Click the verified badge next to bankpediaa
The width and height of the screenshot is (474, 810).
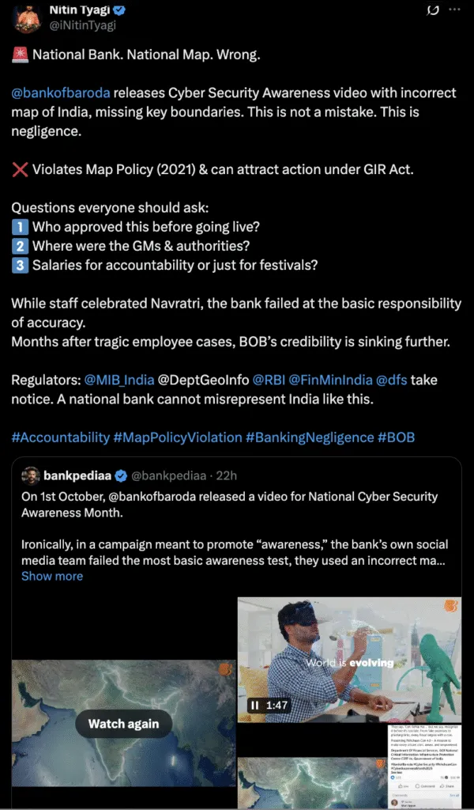(x=120, y=476)
